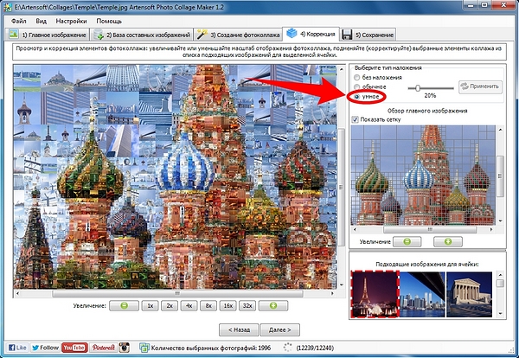519x358 pixels.
Task: Switch to База составных изображений tab
Action: point(143,35)
